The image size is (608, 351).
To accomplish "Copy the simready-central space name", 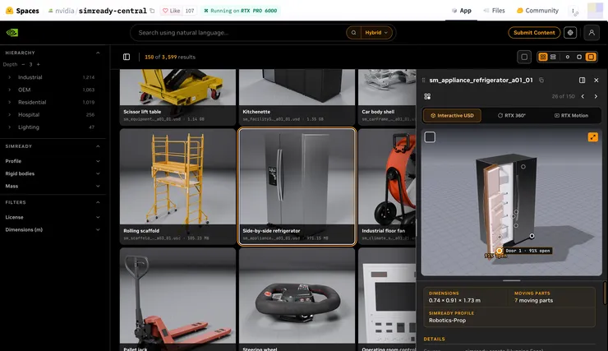I will pos(152,11).
